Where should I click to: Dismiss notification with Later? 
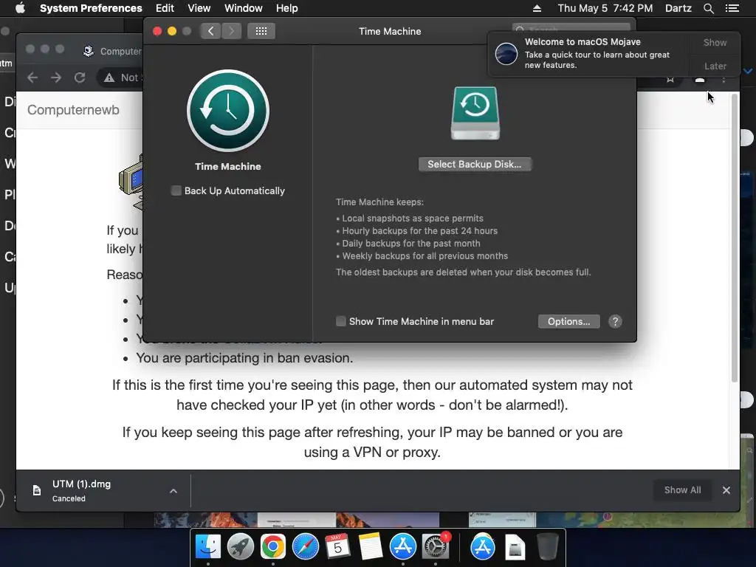click(715, 66)
